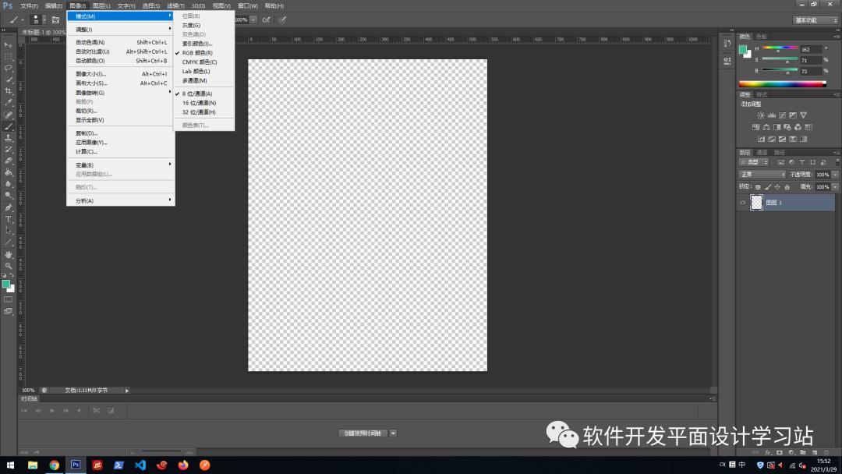Open the blend mode dropdown showing 正常
This screenshot has width=842, height=474.
762,175
